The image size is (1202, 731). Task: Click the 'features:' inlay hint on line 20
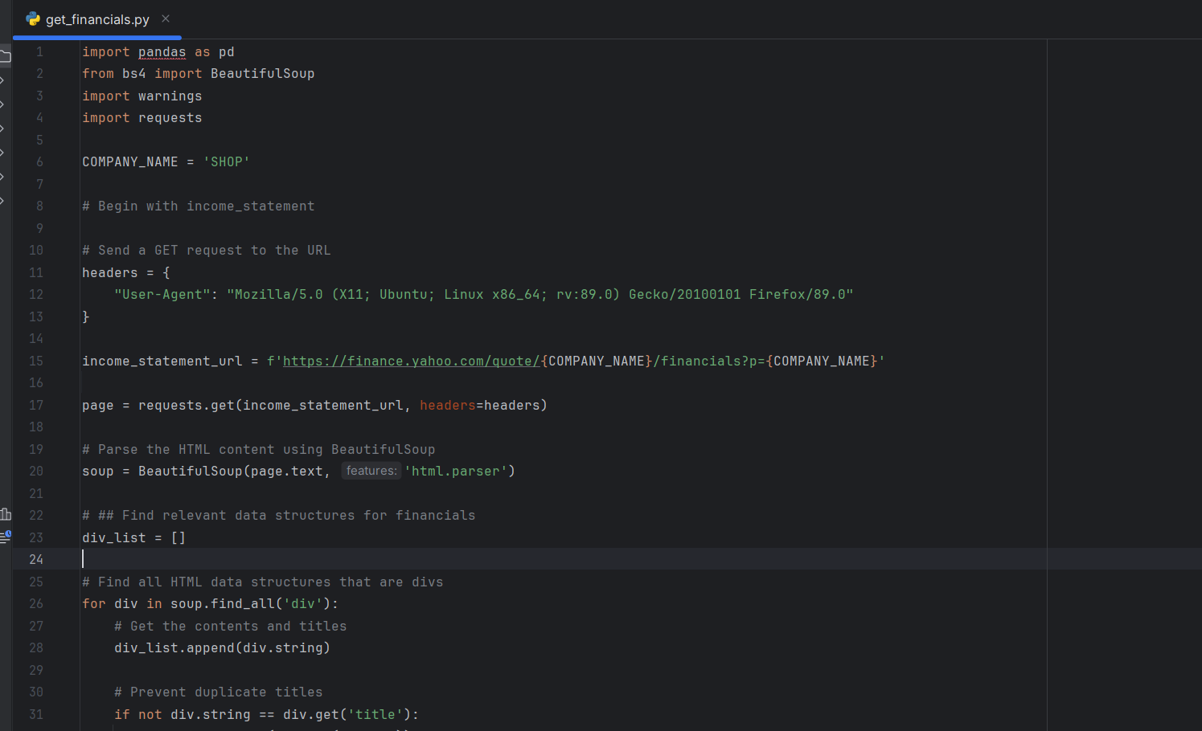tap(371, 471)
